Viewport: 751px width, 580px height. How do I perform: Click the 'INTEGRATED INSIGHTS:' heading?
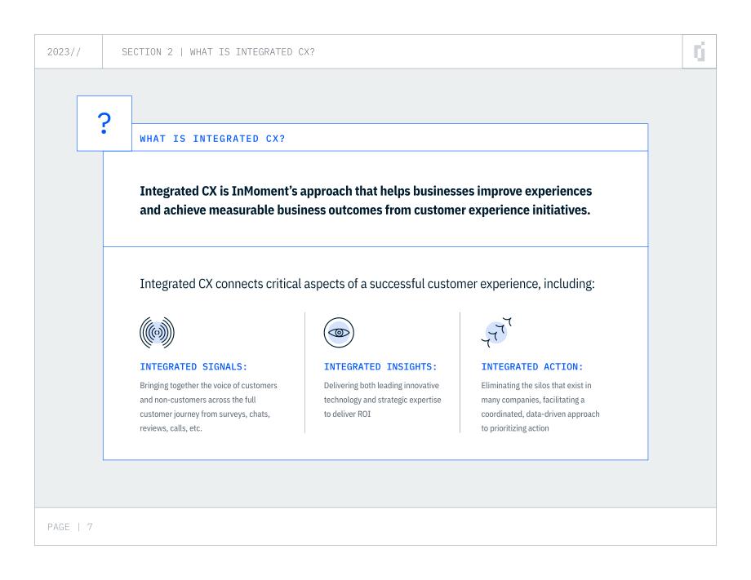pos(380,366)
